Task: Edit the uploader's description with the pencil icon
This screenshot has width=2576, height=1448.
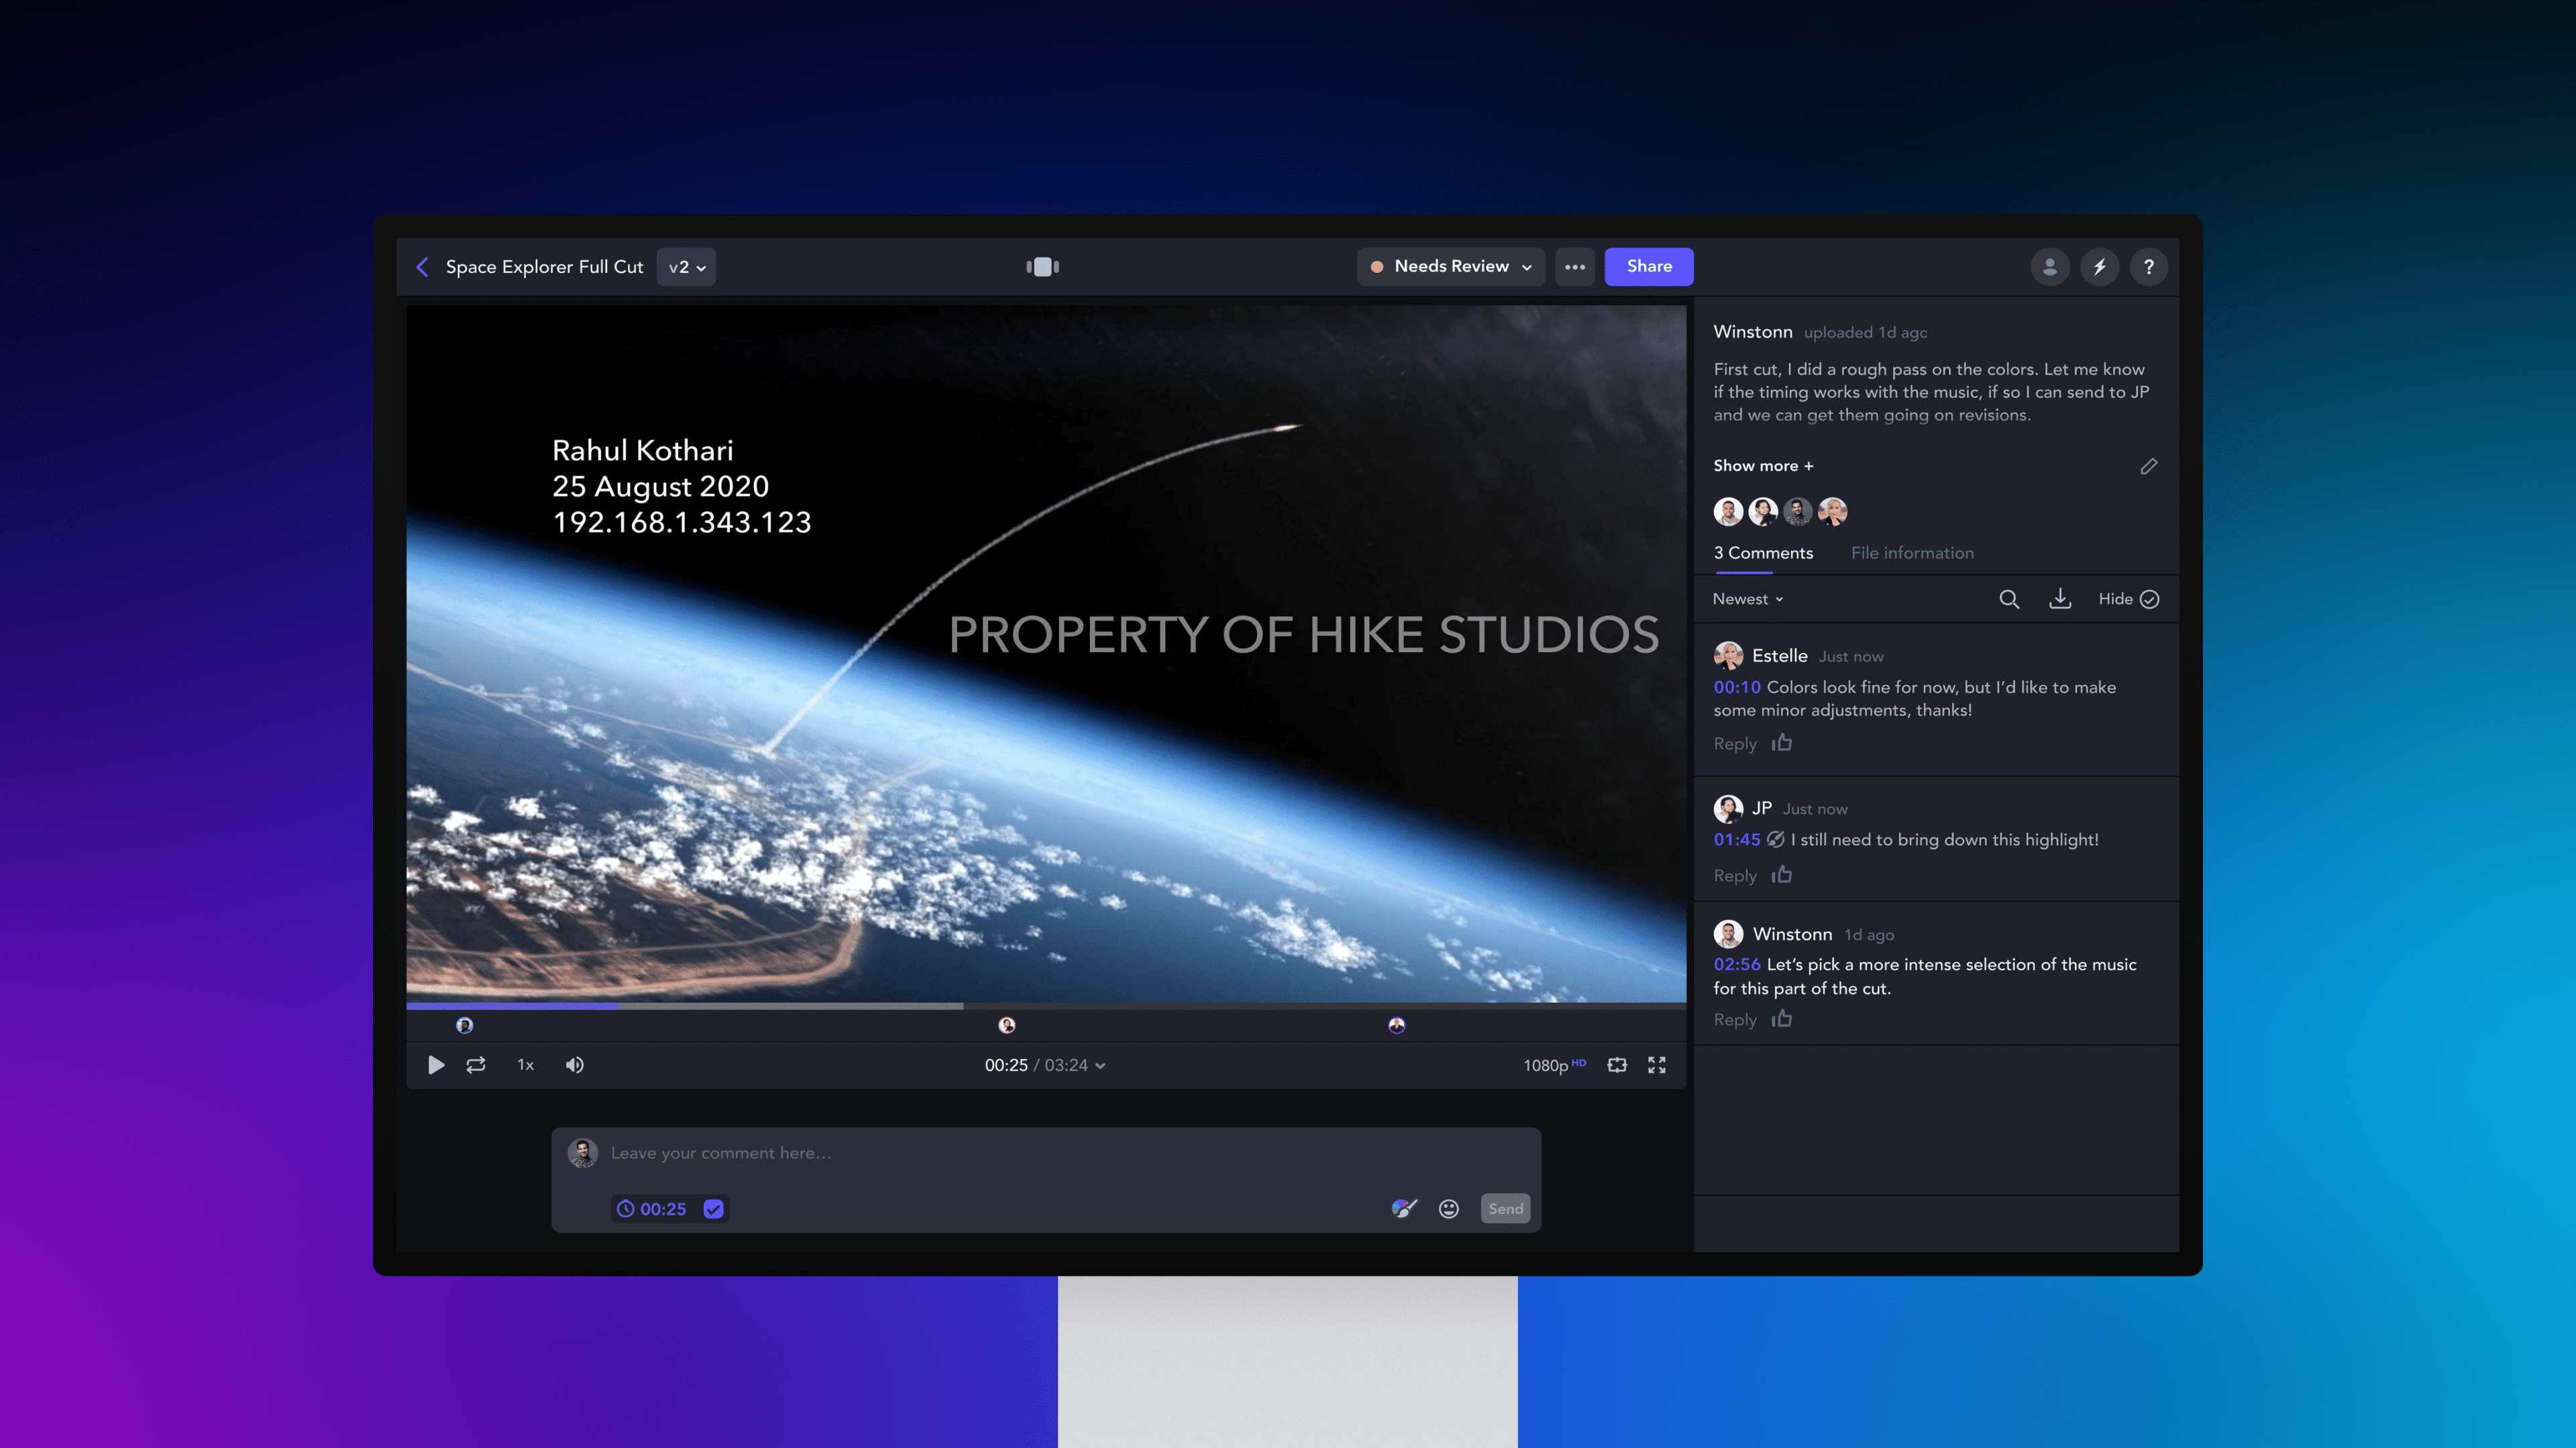Action: click(x=2149, y=466)
